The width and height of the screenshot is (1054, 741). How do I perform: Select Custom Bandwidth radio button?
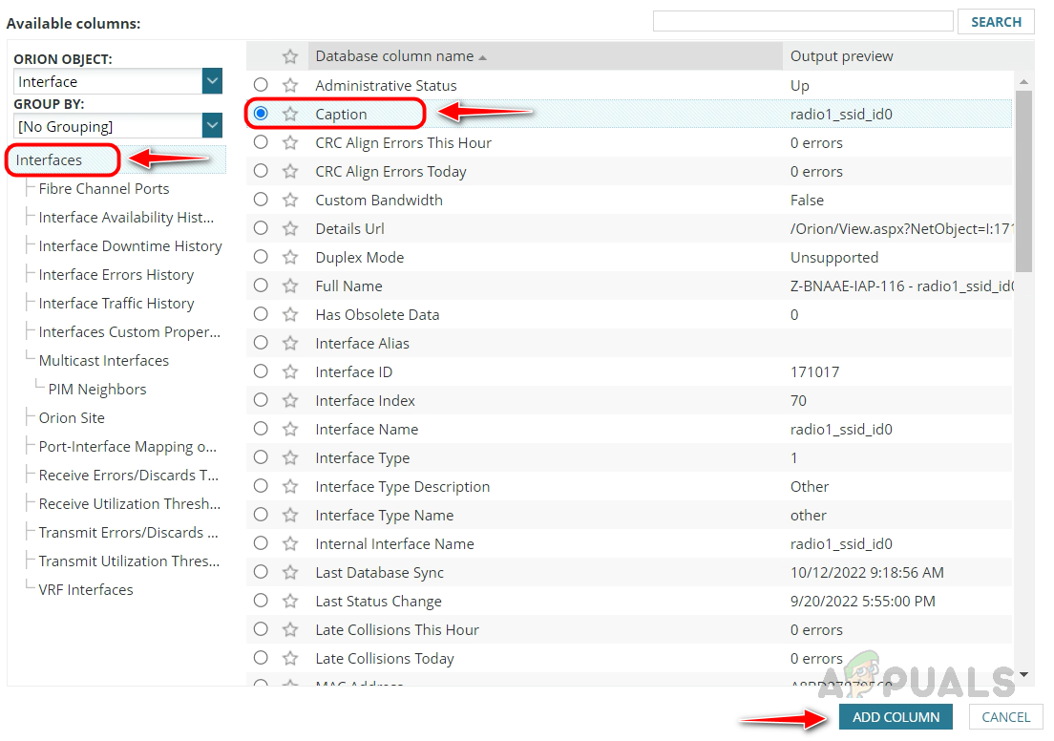pyautogui.click(x=261, y=199)
